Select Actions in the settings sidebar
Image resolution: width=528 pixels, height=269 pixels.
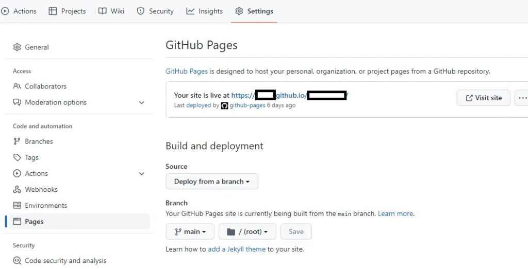pyautogui.click(x=79, y=173)
